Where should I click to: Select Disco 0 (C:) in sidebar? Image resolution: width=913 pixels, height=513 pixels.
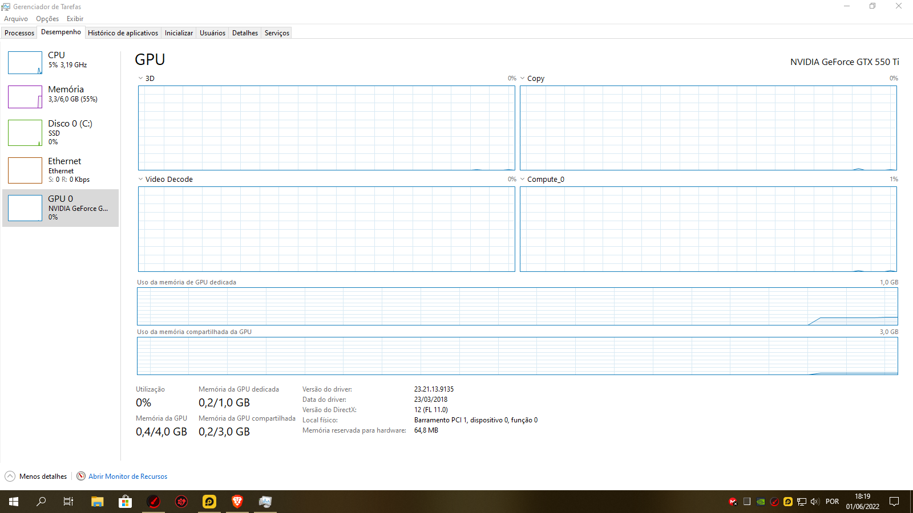[x=60, y=132]
